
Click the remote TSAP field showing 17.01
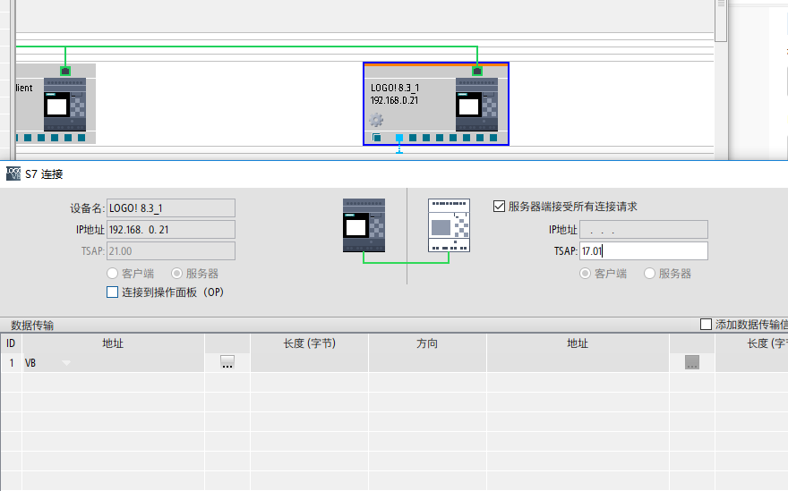[644, 251]
